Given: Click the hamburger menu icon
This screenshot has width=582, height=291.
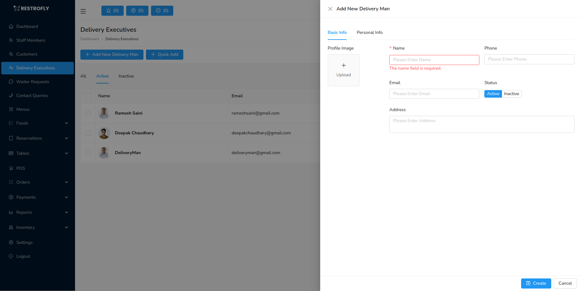Looking at the screenshot, I should coord(83,11).
